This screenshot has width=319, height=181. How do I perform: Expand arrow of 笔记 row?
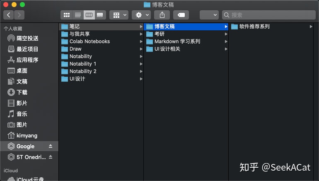pos(141,27)
